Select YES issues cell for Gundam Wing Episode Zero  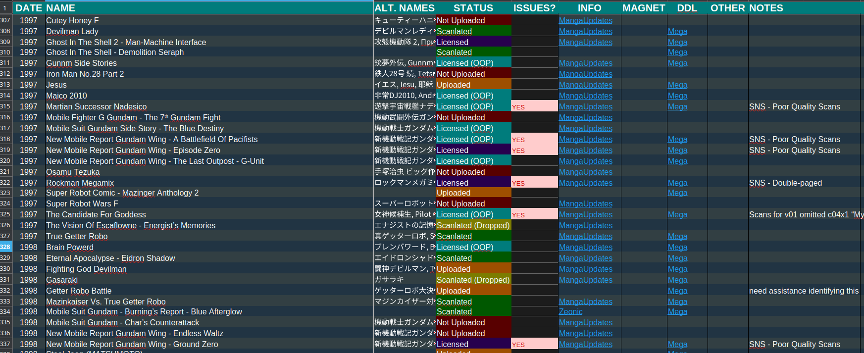[534, 150]
